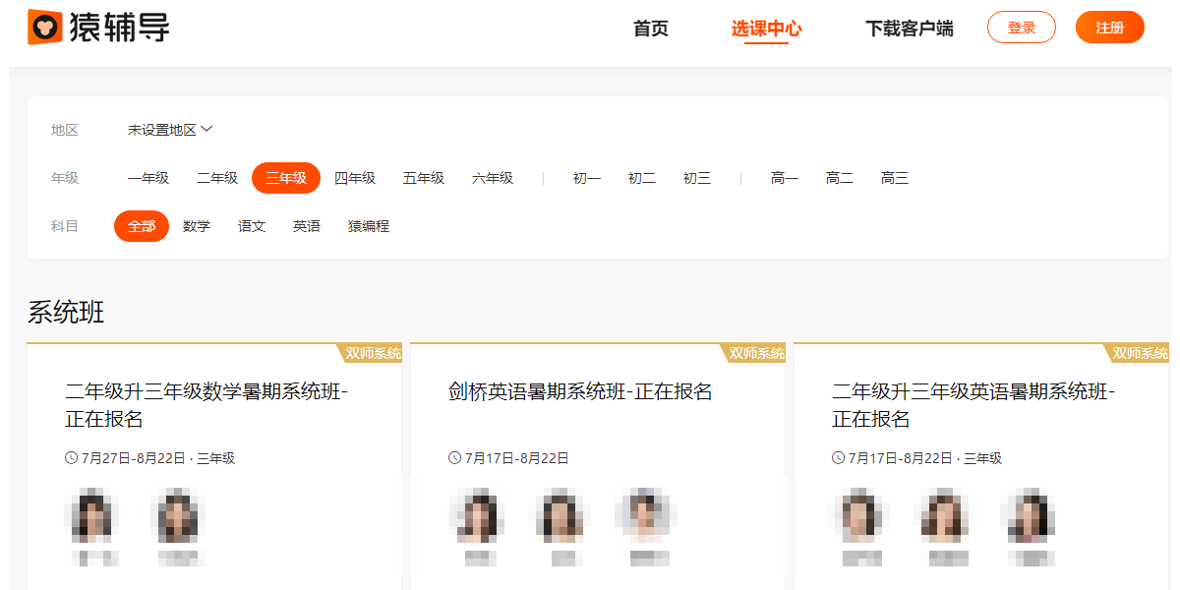Select grade 一年级
The width and height of the screenshot is (1180, 590).
coord(148,178)
